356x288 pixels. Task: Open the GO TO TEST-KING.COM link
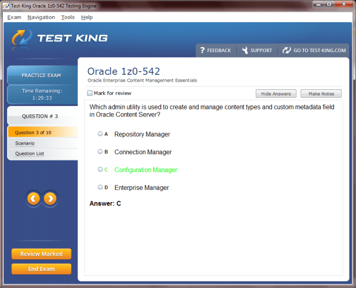click(319, 50)
